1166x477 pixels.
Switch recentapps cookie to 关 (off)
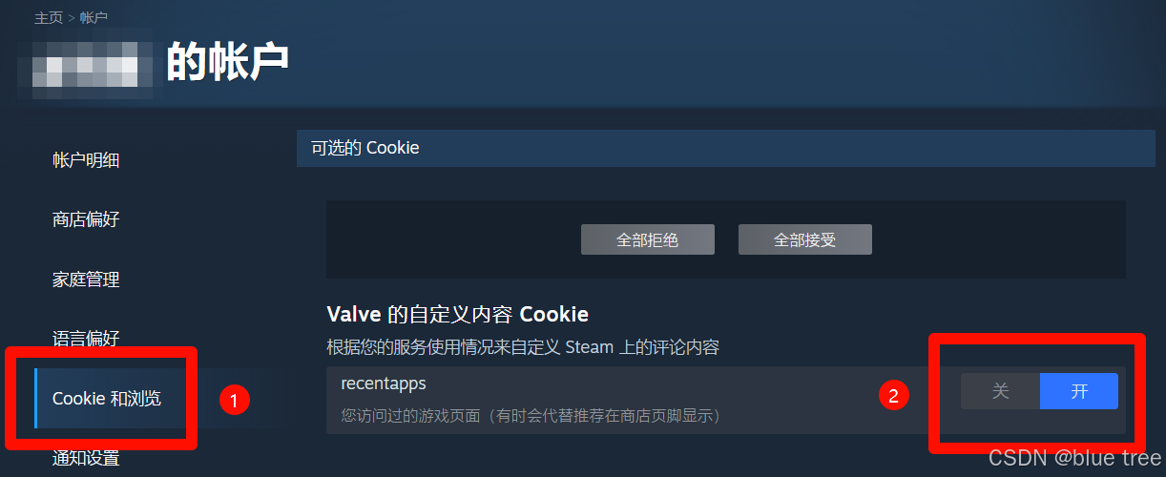[1000, 391]
